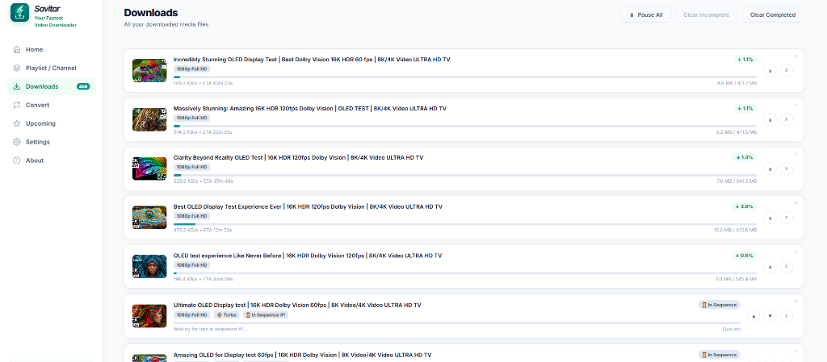Click 1080p Full HD tag on Ultimate OLED

[x=191, y=314]
